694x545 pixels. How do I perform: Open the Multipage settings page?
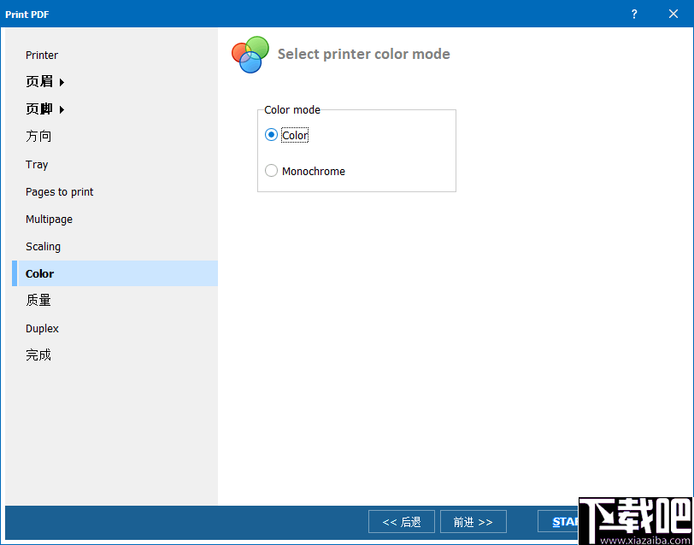point(49,219)
